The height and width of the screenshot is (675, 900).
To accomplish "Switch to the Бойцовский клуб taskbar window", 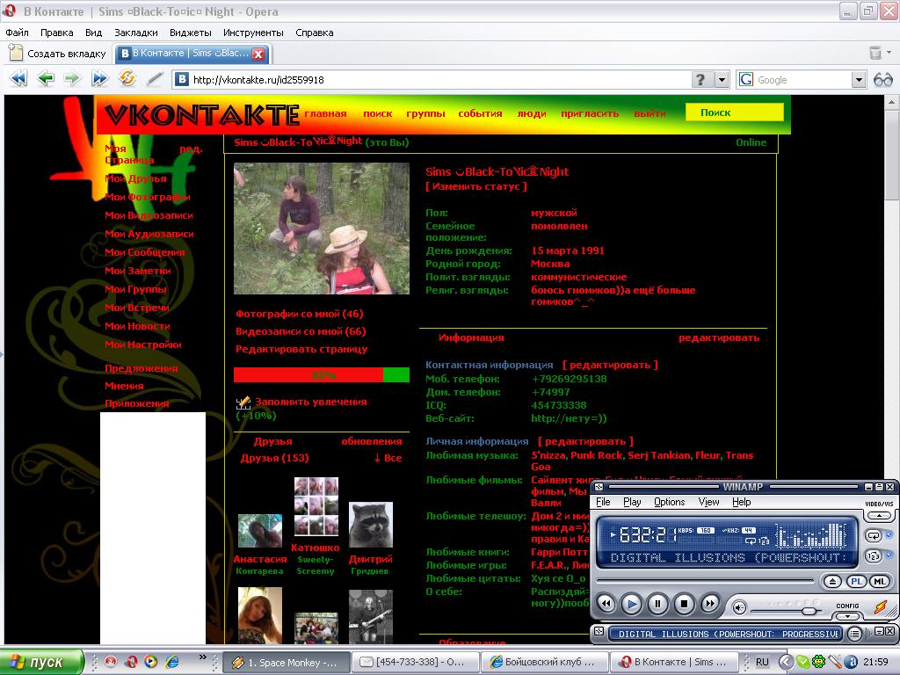I will click(544, 663).
